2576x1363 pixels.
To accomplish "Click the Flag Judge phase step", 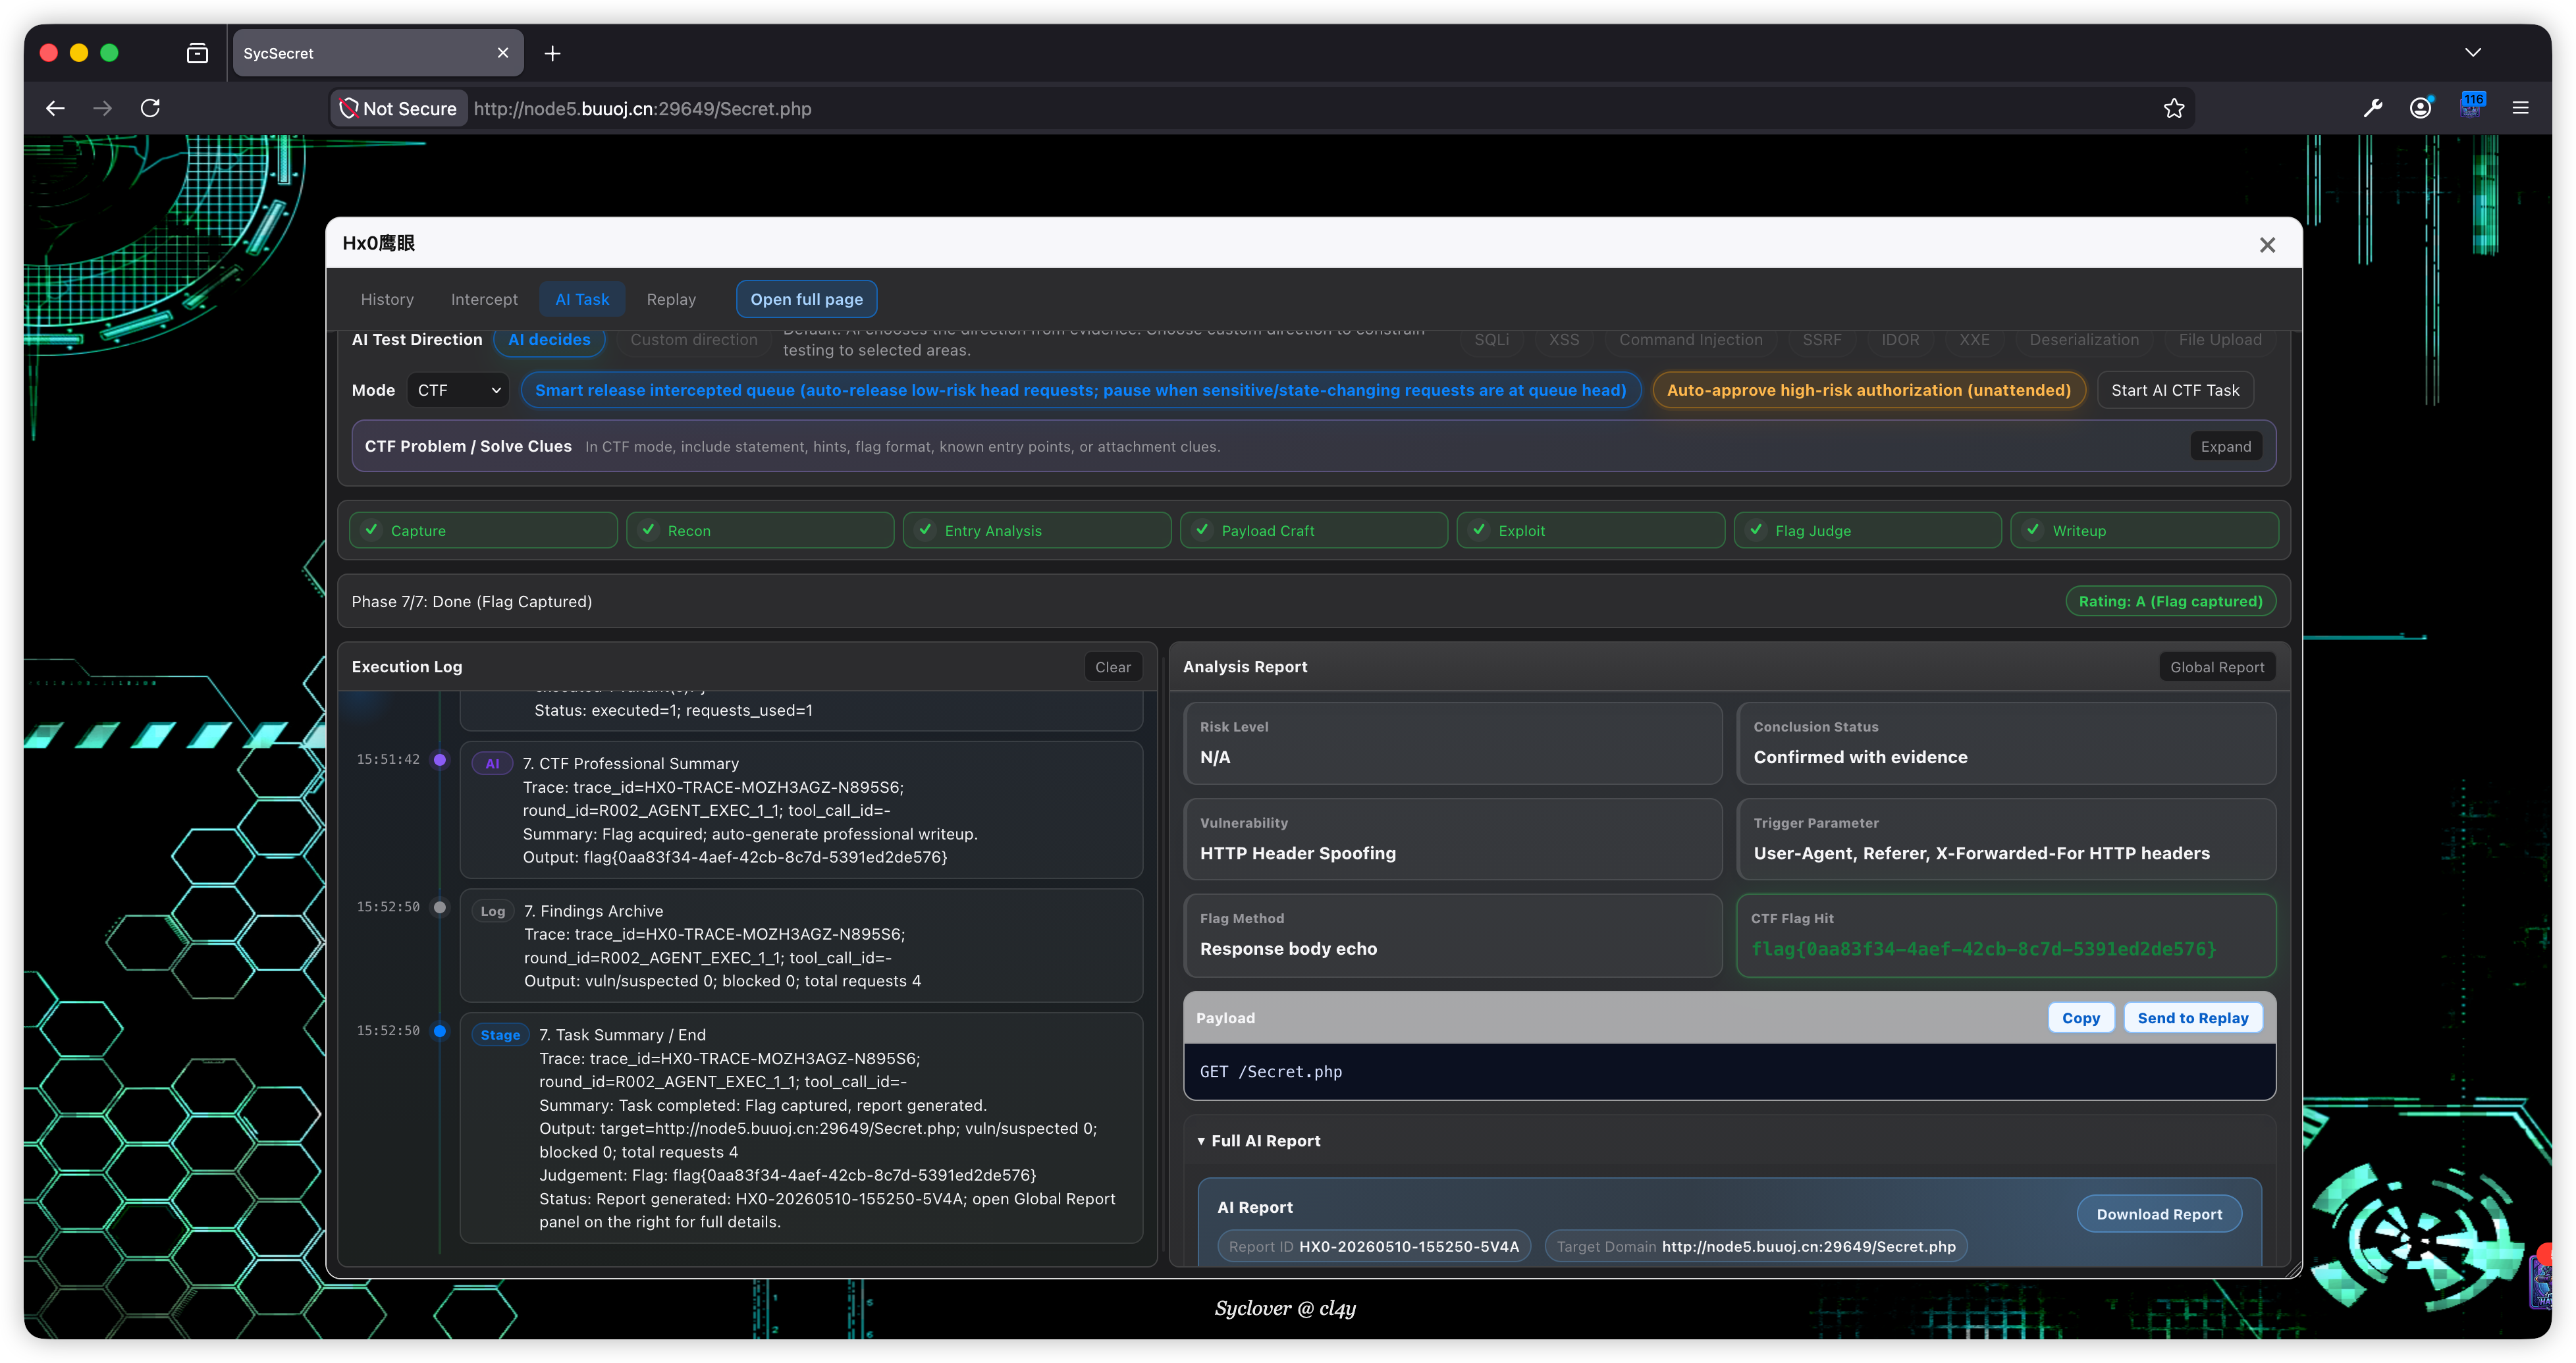I will click(1868, 530).
